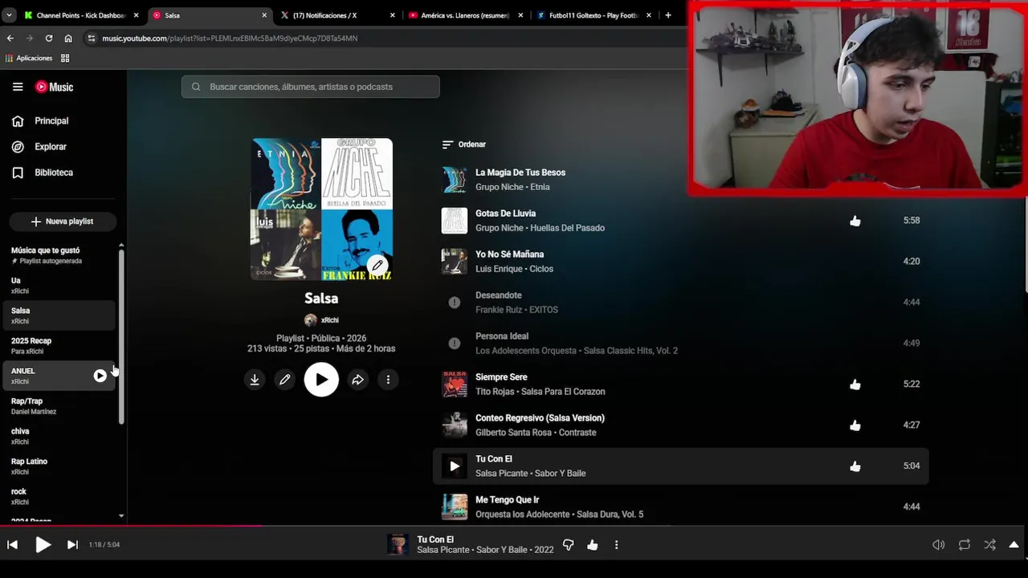Click the YouTube Music logo
The width and height of the screenshot is (1028, 578).
54,87
